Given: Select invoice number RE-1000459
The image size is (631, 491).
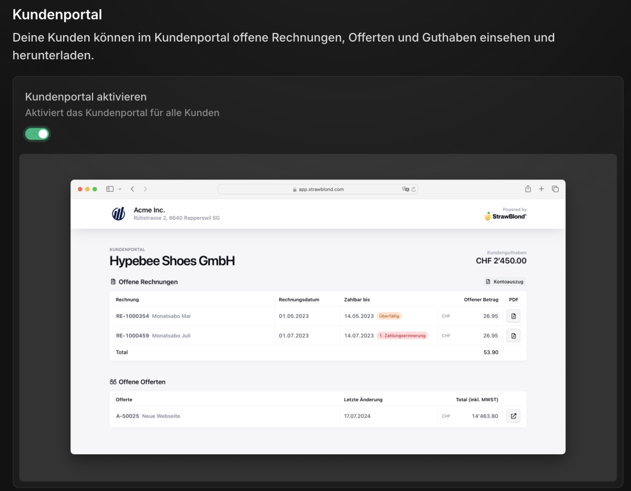Looking at the screenshot, I should [x=133, y=336].
